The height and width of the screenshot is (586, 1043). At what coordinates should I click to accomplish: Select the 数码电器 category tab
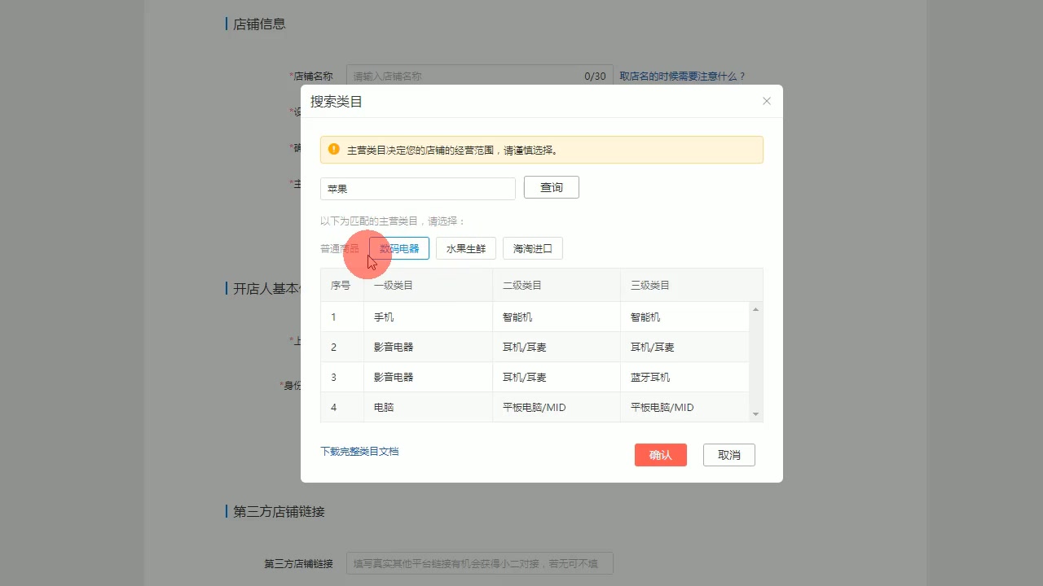[399, 248]
